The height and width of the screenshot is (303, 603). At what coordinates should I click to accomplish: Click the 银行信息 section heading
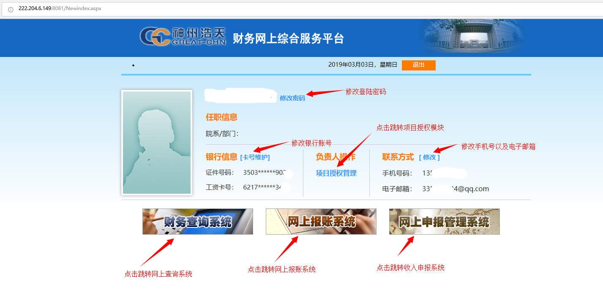point(221,157)
